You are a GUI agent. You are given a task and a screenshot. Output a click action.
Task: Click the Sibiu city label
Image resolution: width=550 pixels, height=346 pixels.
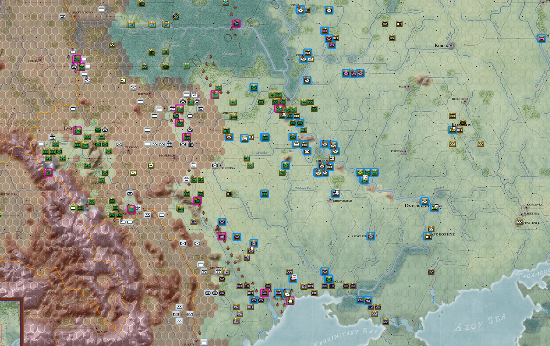[57, 321]
